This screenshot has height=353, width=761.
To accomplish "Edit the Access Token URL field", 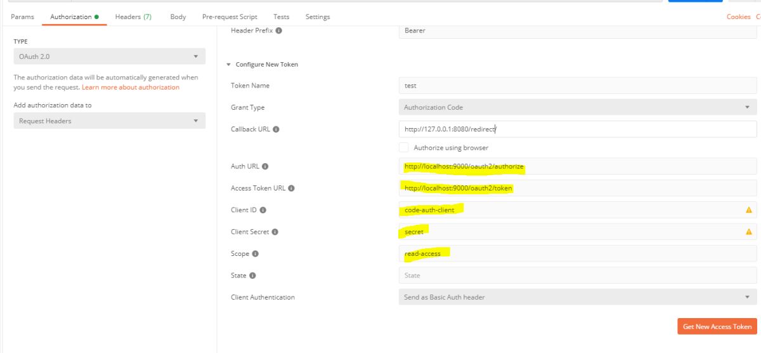I will (x=578, y=188).
